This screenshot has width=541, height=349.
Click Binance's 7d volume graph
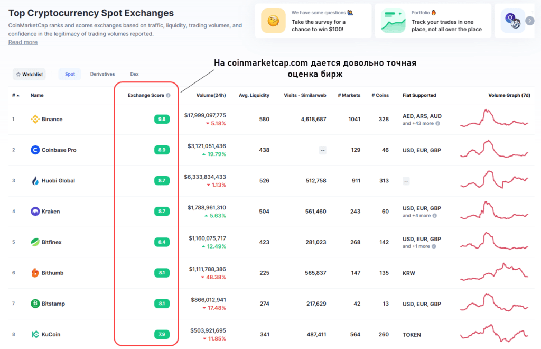pos(494,119)
